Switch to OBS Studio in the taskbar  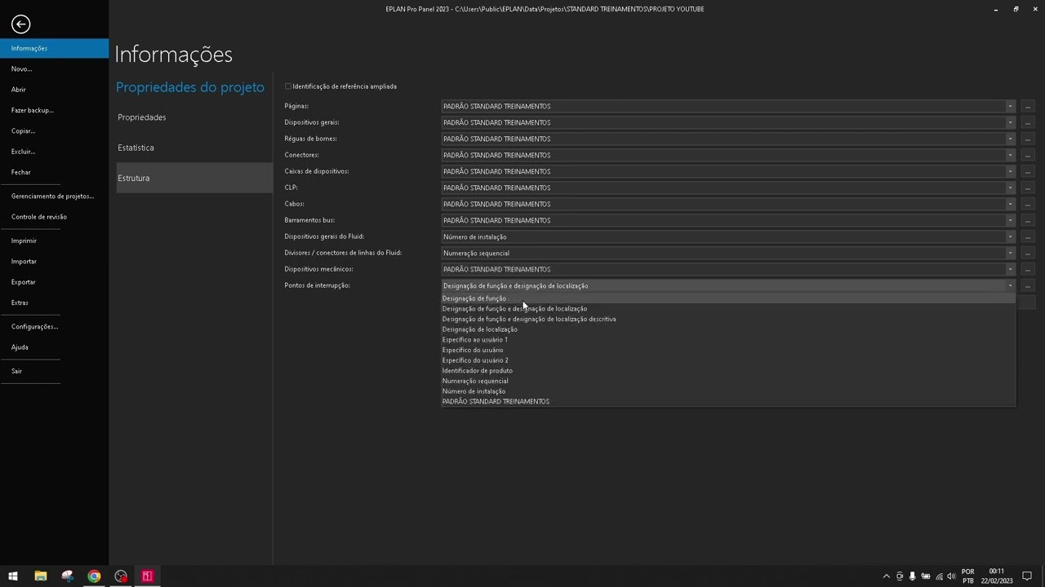121,576
